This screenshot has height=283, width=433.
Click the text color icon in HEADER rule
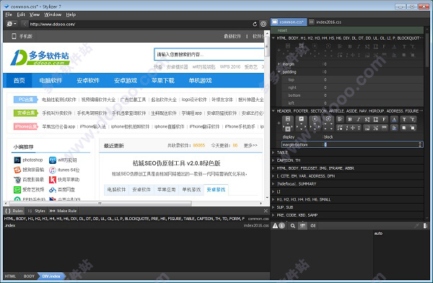click(394, 119)
